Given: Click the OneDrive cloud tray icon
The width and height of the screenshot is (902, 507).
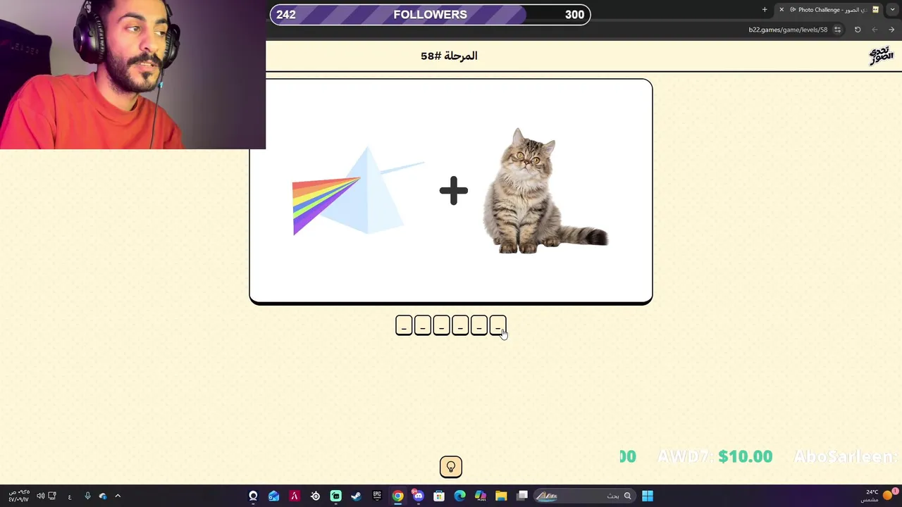Looking at the screenshot, I should coord(103,496).
